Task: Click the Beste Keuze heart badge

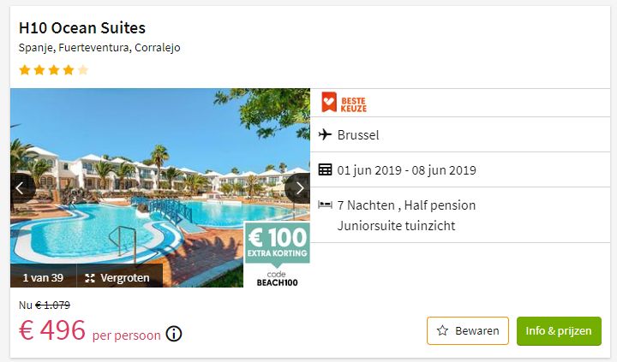Action: tap(329, 102)
